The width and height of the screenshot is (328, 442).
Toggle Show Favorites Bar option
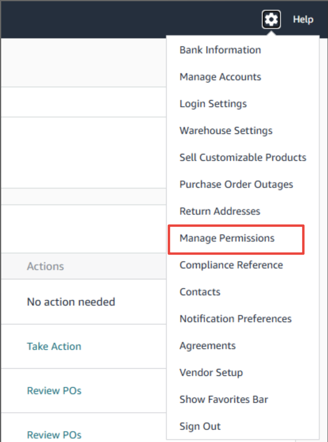[x=224, y=400]
